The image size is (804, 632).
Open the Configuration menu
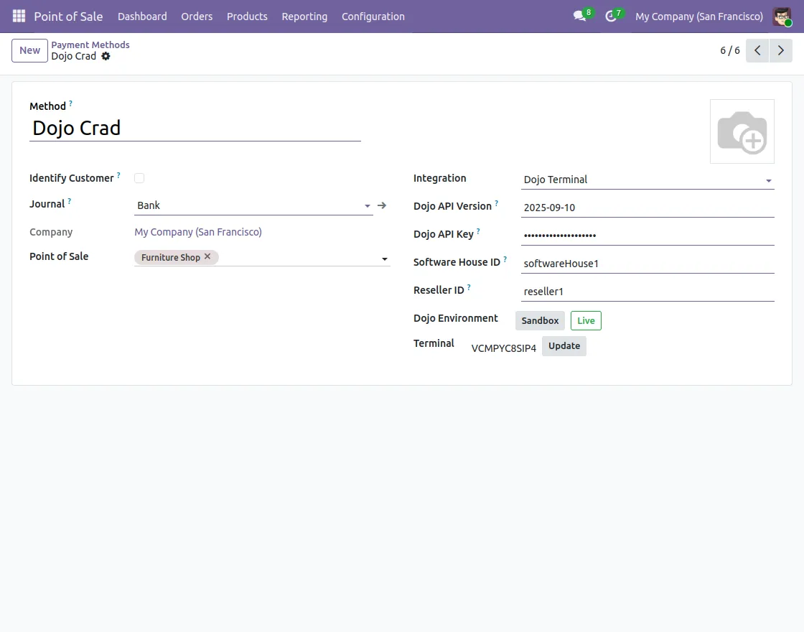pyautogui.click(x=373, y=17)
